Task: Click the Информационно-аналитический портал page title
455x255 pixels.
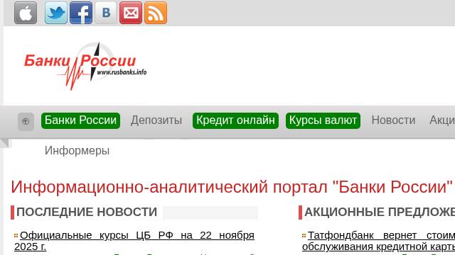Action: tap(232, 187)
